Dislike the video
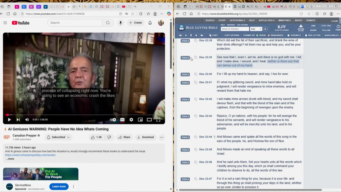This screenshot has width=341, height=192. click(x=109, y=137)
